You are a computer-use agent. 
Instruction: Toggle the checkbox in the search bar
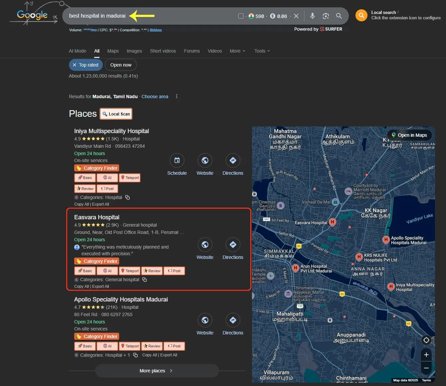241,16
